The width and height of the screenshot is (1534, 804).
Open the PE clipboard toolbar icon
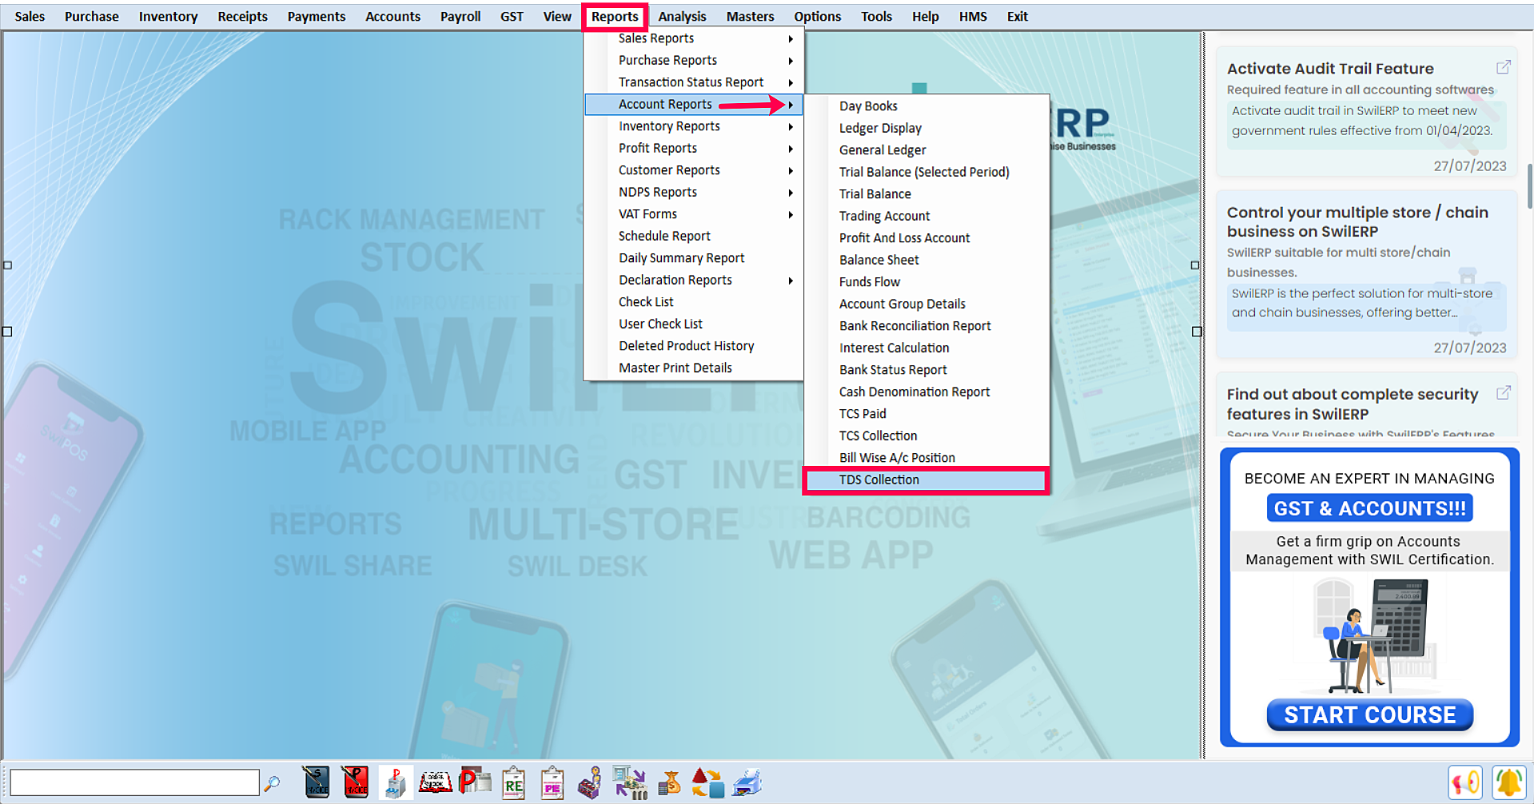pos(552,782)
